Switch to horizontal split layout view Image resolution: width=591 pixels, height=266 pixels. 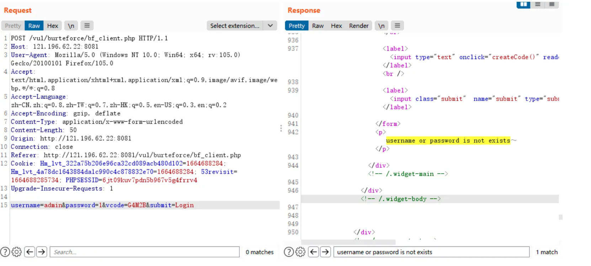538,4
